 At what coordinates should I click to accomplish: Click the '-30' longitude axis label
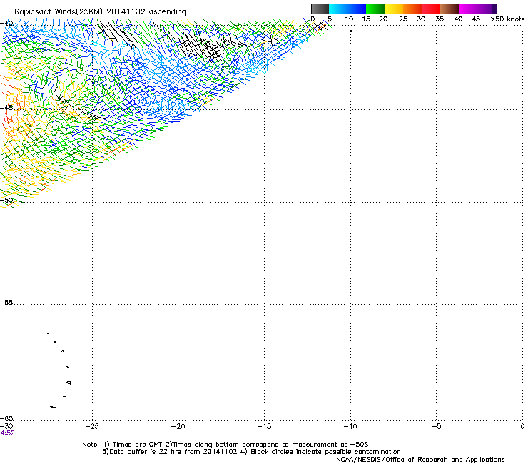[6, 426]
